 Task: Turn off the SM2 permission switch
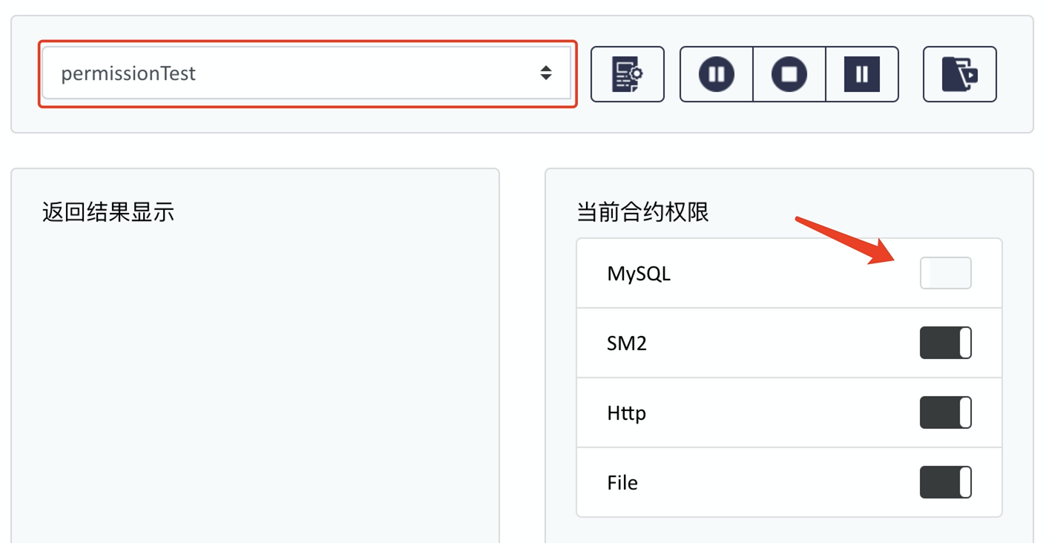[x=945, y=343]
